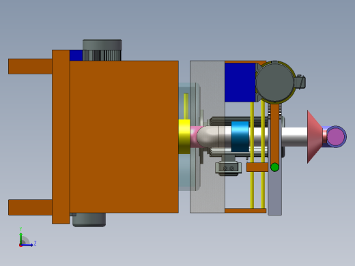Select the green circular pin
Screen dimensions: 355x266
pyautogui.click(x=275, y=167)
